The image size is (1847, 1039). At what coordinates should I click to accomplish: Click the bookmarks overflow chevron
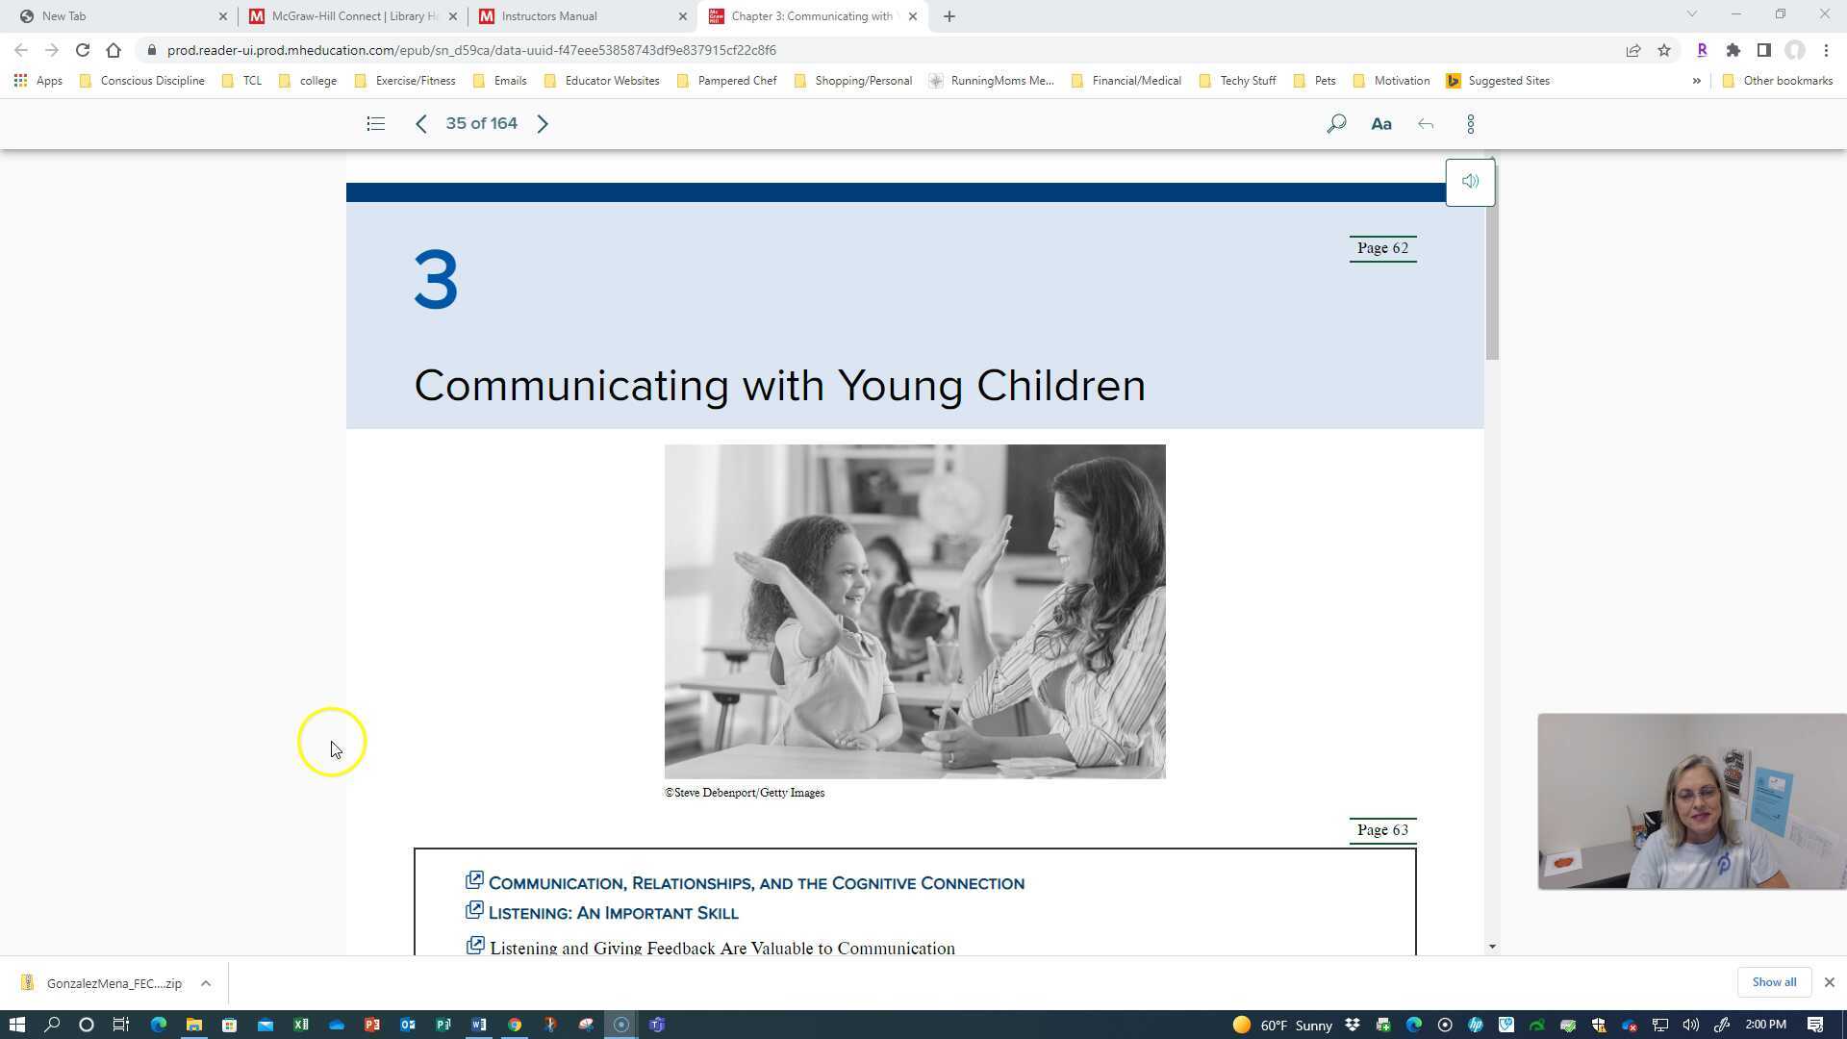click(1698, 81)
